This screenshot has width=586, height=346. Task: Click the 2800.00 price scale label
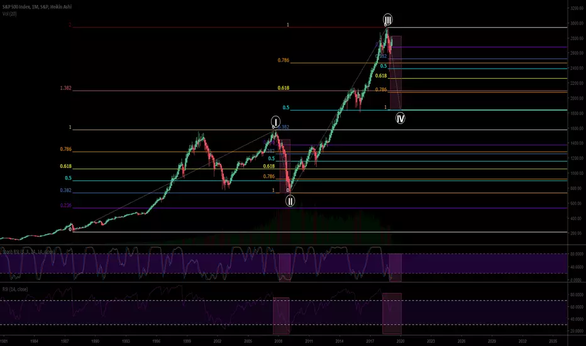(577, 38)
